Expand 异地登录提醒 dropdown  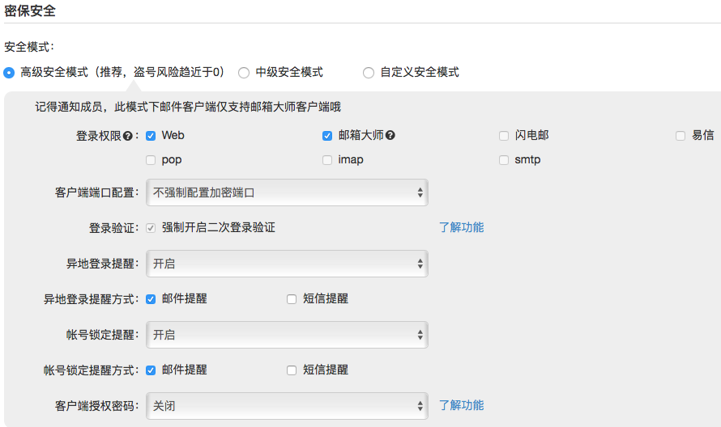coord(287,264)
